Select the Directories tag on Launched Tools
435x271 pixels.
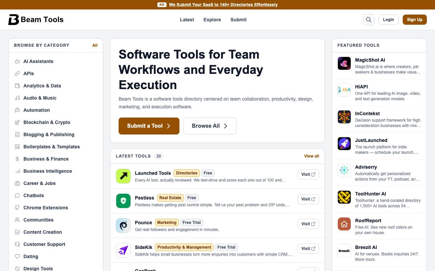click(187, 173)
